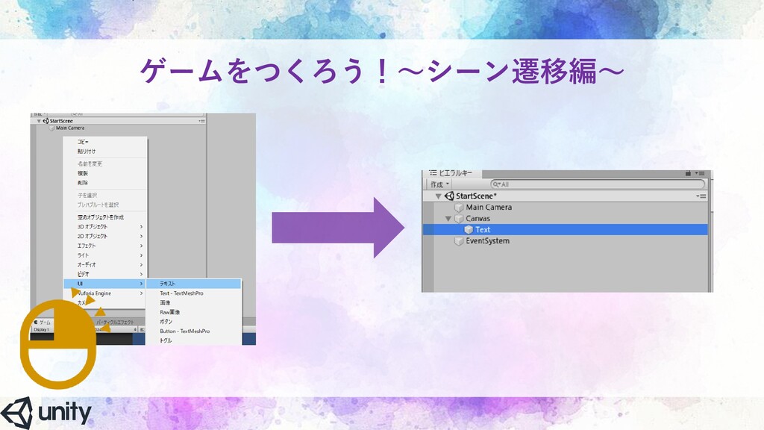Open the highlighted UI menu entry
Screen dimensions: 764x430
pos(105,284)
